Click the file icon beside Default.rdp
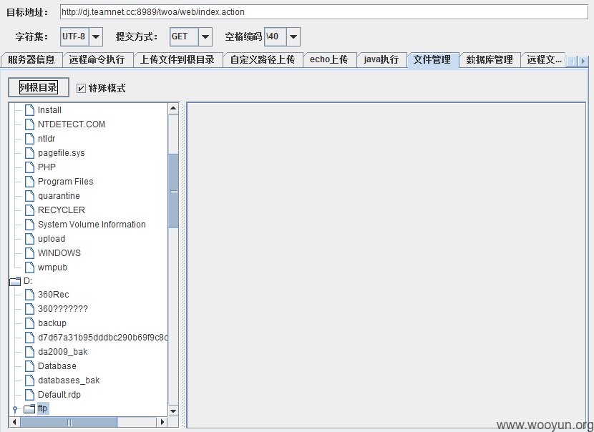This screenshot has height=432, width=594. point(29,395)
